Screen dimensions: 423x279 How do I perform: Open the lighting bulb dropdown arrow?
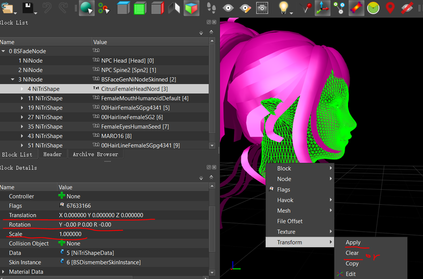(x=292, y=13)
